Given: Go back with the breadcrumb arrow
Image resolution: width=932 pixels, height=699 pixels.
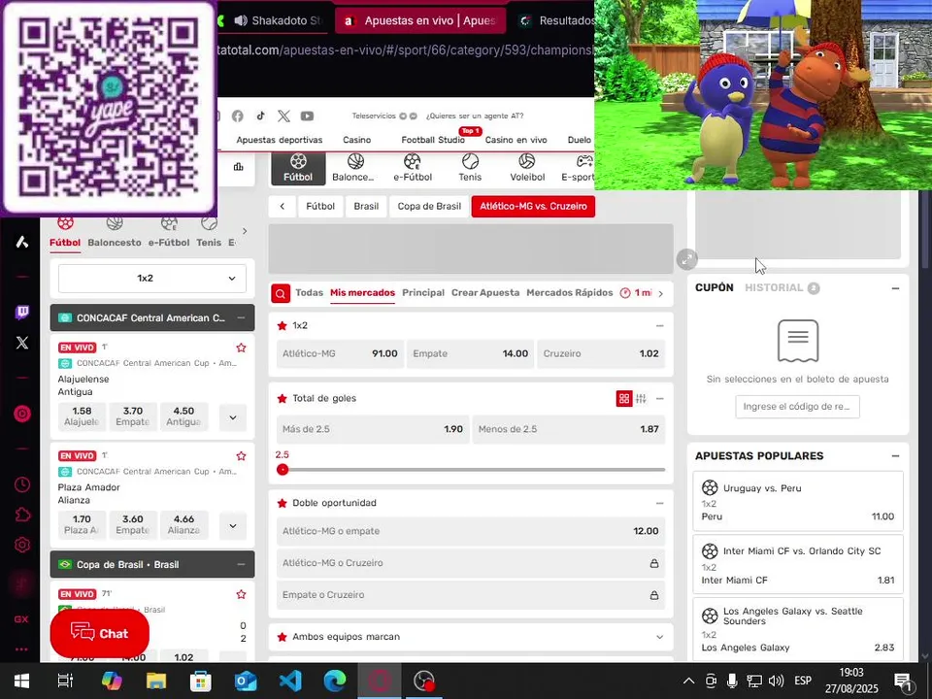Looking at the screenshot, I should [x=283, y=206].
